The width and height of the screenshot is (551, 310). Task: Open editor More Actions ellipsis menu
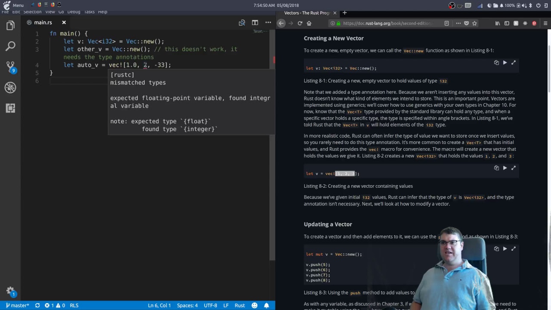coord(268,22)
